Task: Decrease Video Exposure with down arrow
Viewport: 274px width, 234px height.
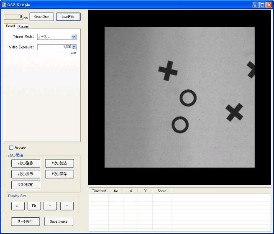Action: click(74, 48)
